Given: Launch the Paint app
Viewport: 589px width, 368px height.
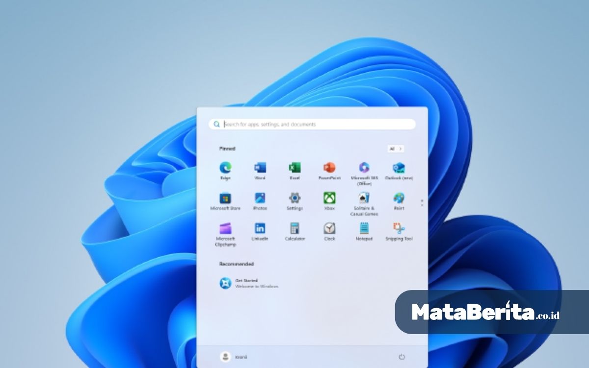Looking at the screenshot, I should tap(399, 199).
